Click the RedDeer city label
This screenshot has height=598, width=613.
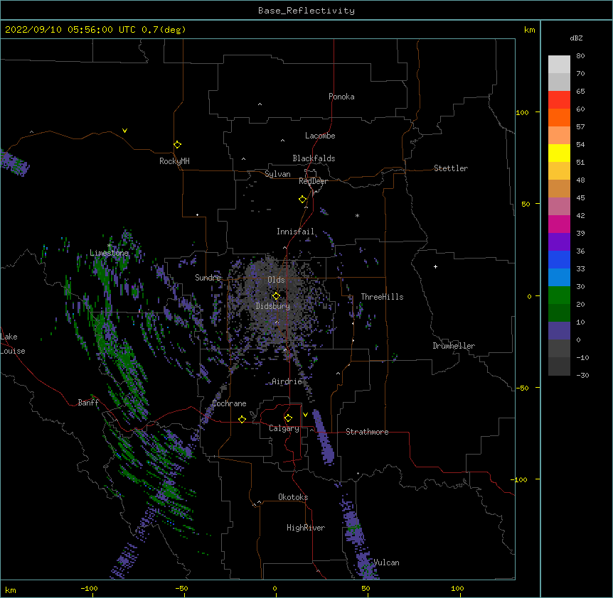tap(313, 181)
